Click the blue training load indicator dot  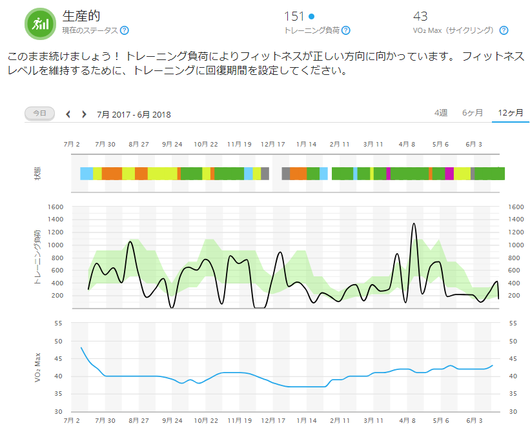(x=312, y=16)
